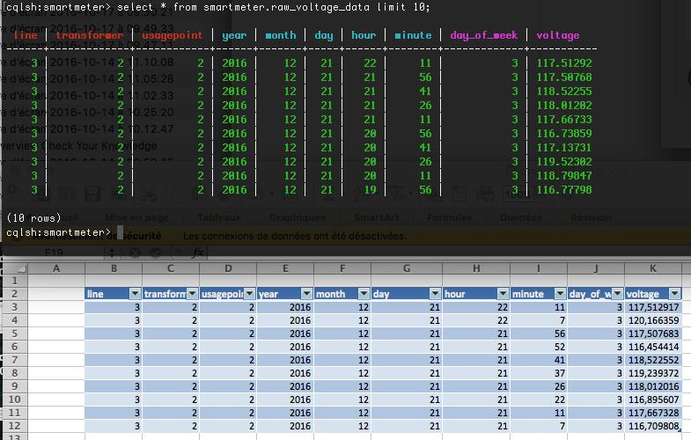
Task: Click the 'day_of_week' column heading in the terminal
Action: [x=483, y=35]
